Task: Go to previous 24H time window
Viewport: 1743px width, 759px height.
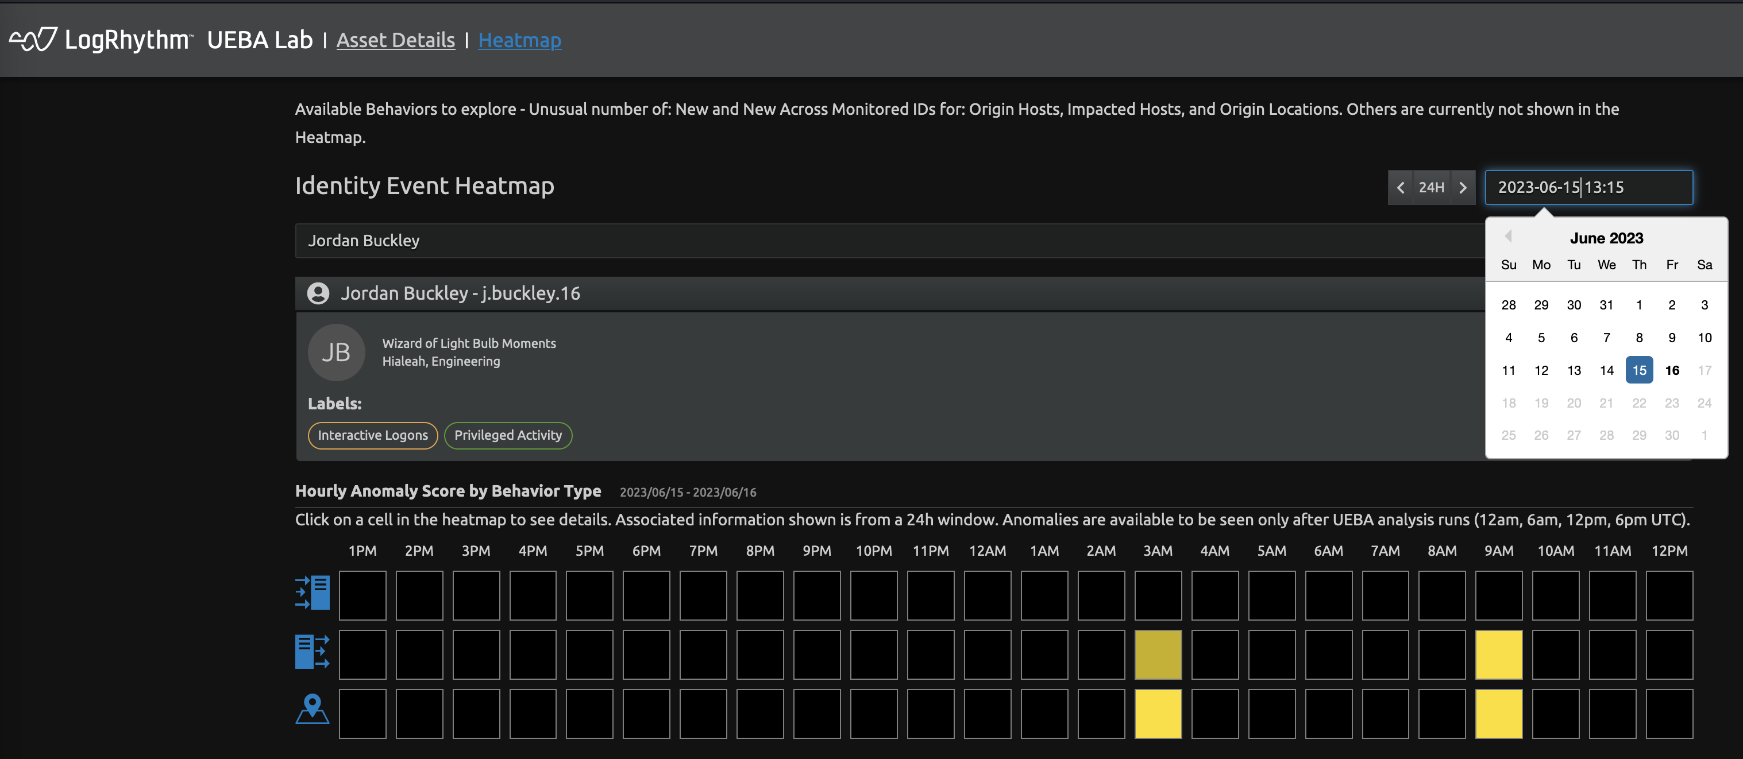Action: point(1401,187)
